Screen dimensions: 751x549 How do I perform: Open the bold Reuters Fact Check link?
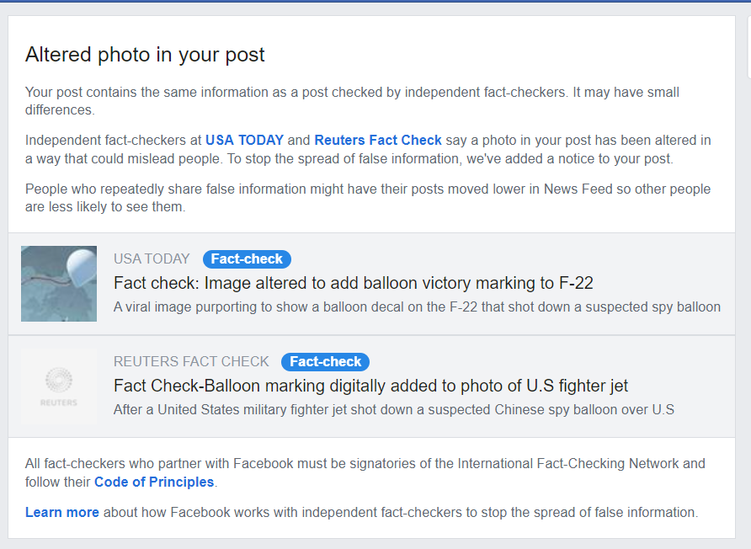pos(378,141)
